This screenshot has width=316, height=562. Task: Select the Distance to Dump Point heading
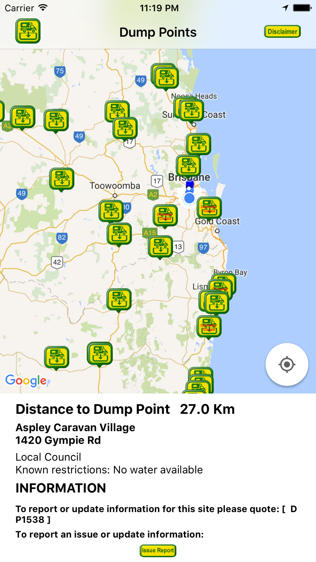pos(93,409)
